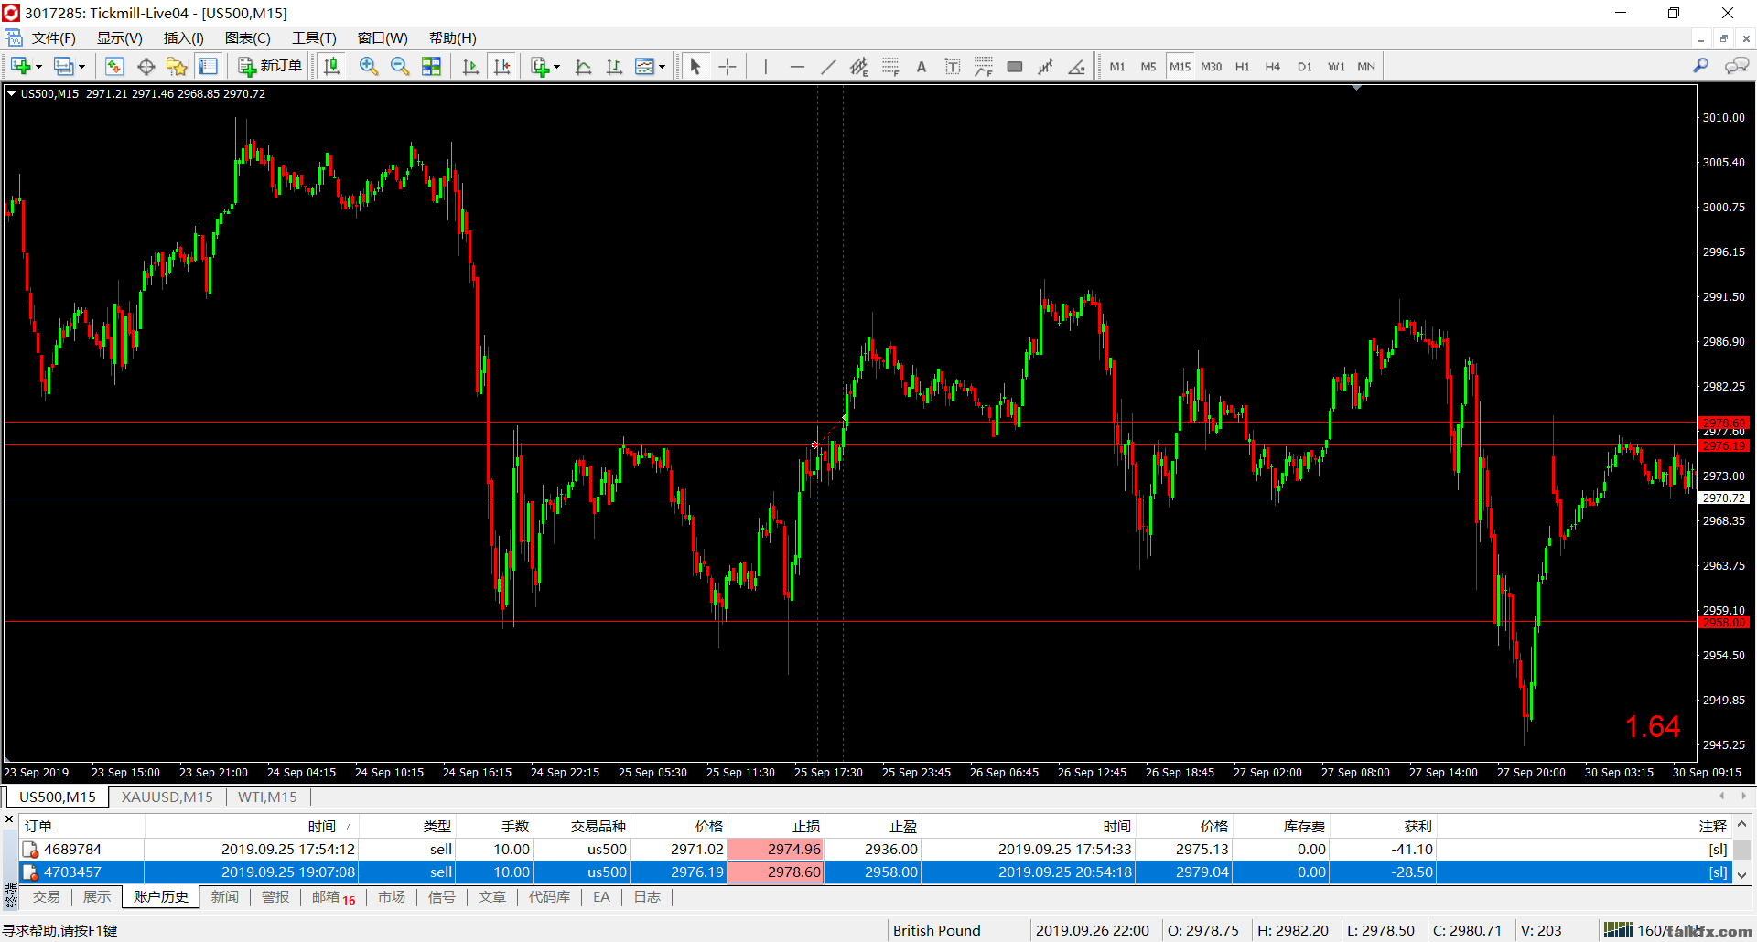Open the 图表(C) menu
This screenshot has width=1757, height=942.
click(x=248, y=37)
